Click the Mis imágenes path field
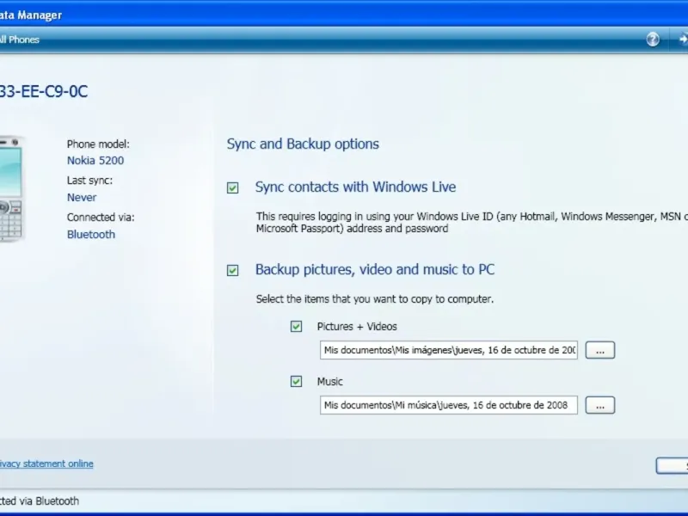The image size is (688, 516). [x=448, y=350]
